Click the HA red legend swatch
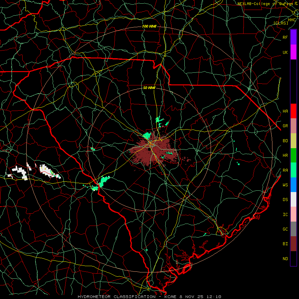 293,111
